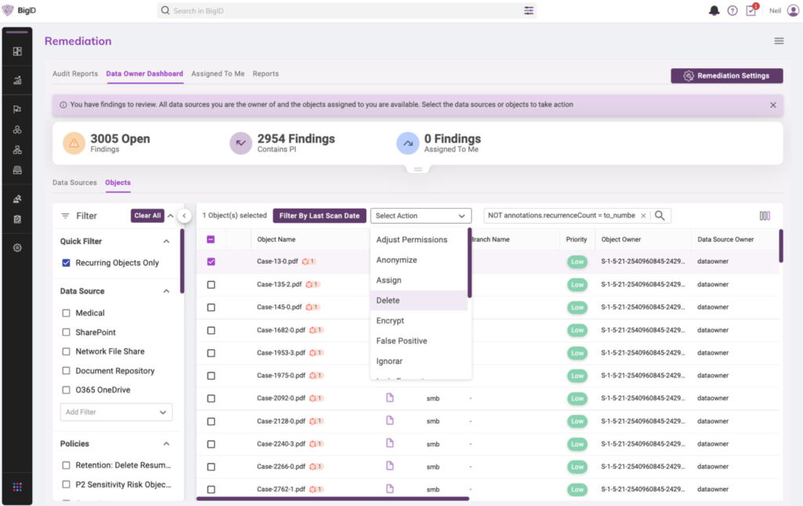
Task: Choose Delete action
Action: 419,300
